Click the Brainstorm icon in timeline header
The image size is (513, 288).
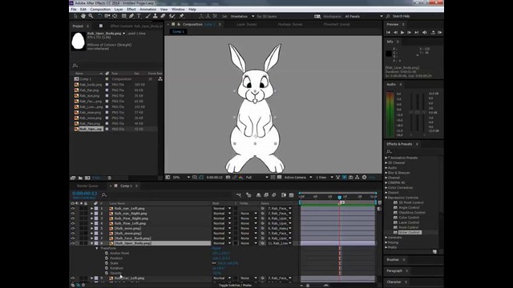(283, 195)
